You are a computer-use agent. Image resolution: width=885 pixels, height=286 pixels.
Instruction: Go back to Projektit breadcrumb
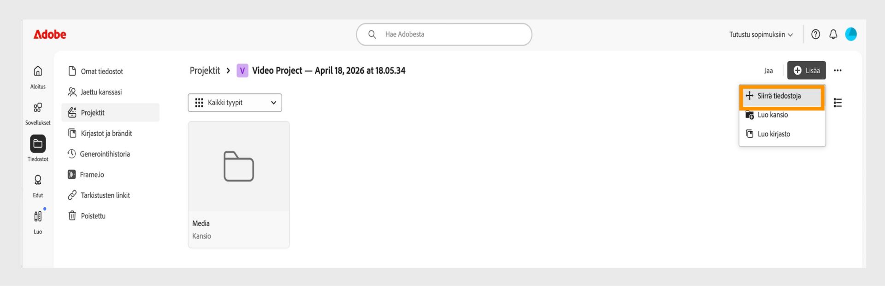[x=205, y=70]
